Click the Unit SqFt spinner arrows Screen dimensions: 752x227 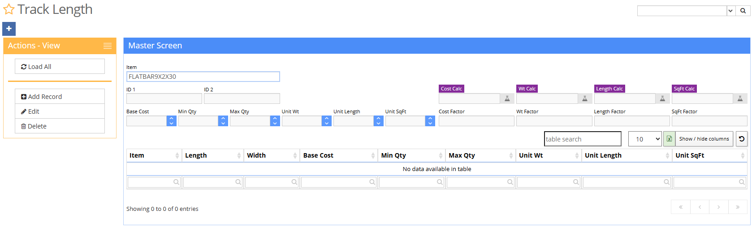click(430, 121)
